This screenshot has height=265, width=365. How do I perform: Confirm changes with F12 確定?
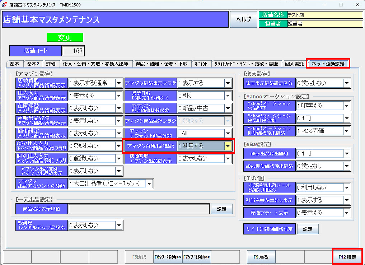(347, 257)
